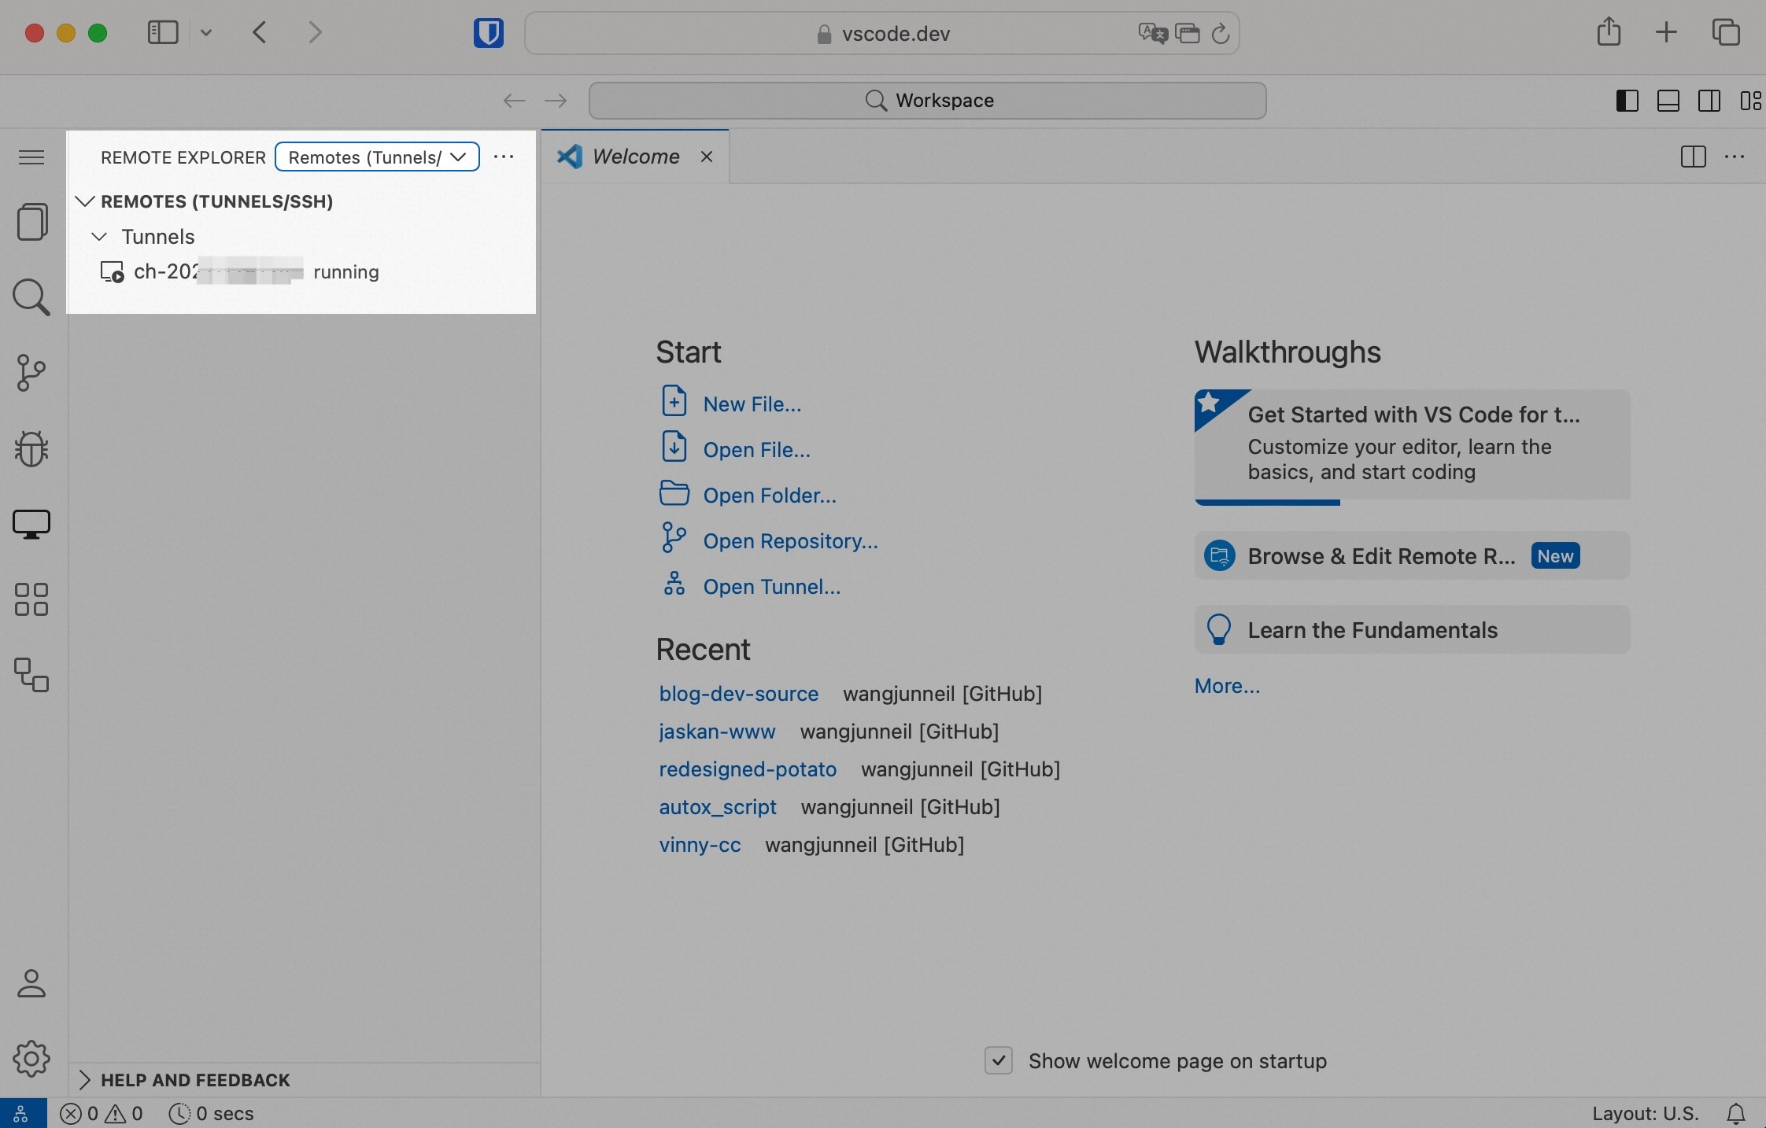The height and width of the screenshot is (1128, 1766).
Task: Open the hamburger application menu
Action: point(31,157)
